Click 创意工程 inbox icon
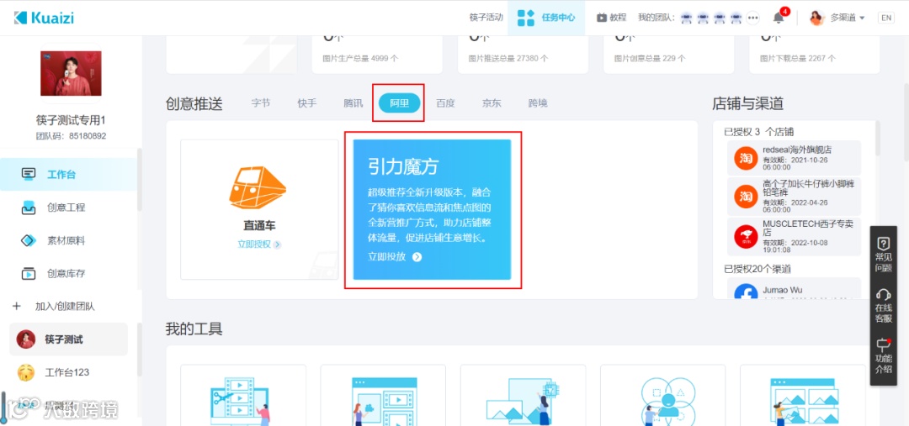 click(x=29, y=208)
